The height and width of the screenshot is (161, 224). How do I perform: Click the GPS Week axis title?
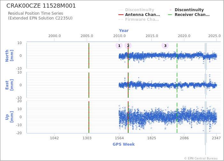(x=124, y=144)
